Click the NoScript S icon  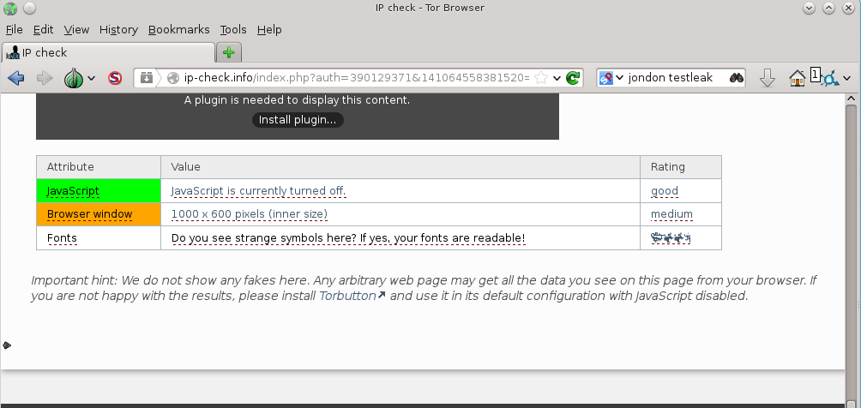click(x=115, y=78)
